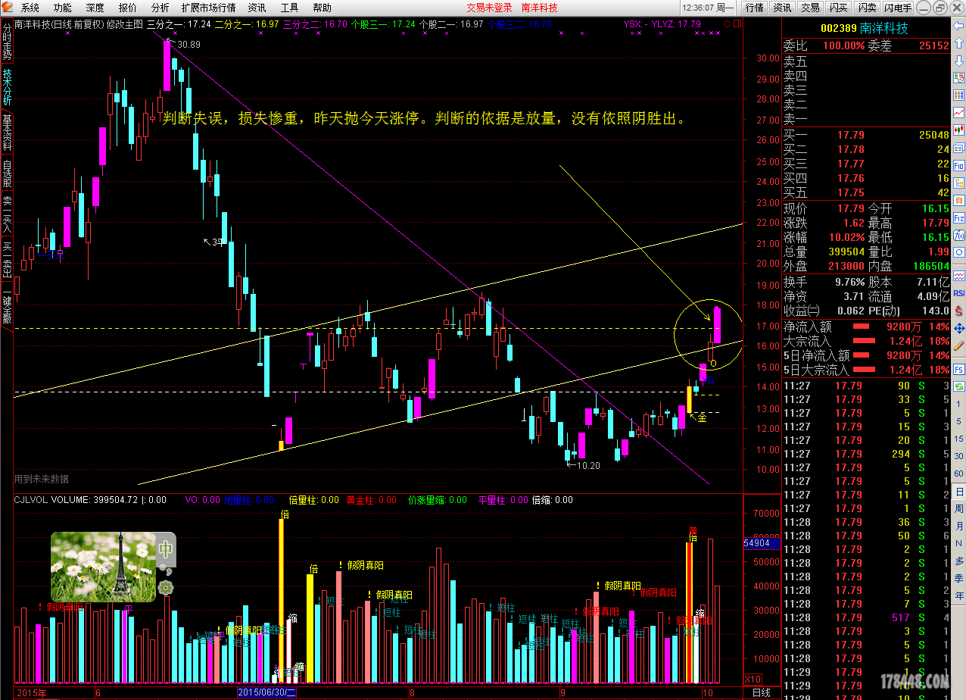Viewport: 966px width, 700px height.
Task: Click the 交易 button at top right
Action: point(810,8)
